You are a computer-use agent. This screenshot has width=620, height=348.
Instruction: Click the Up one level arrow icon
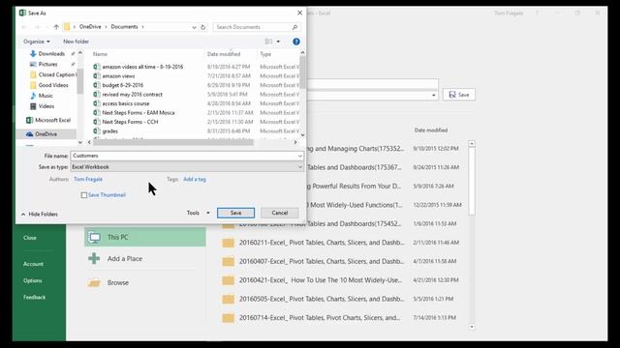[x=56, y=27]
